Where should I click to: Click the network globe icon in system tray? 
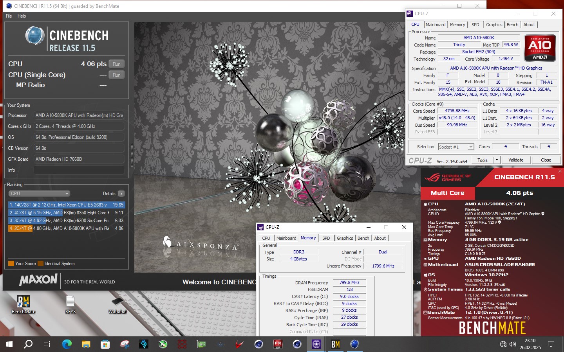(x=503, y=344)
